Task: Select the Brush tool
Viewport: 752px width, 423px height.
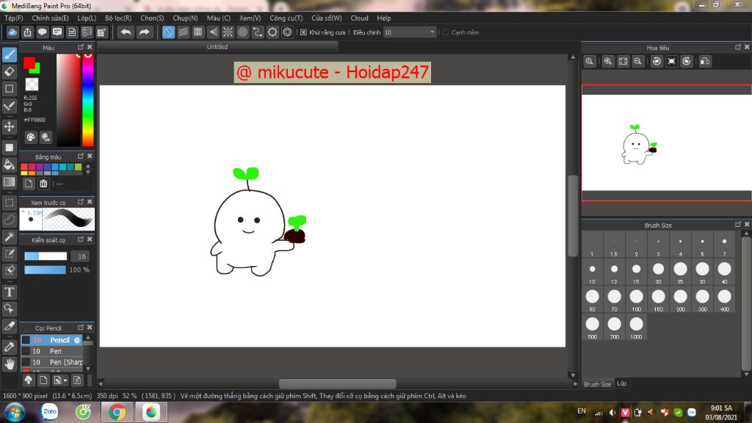Action: [10, 54]
